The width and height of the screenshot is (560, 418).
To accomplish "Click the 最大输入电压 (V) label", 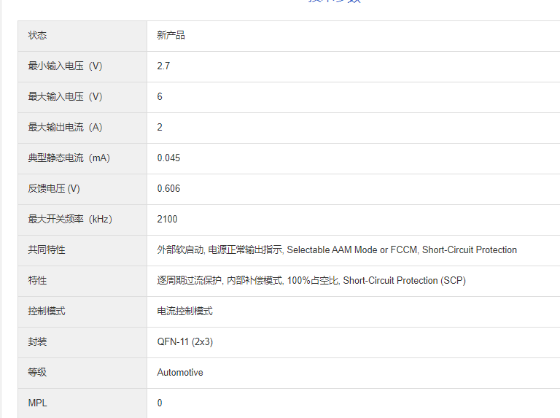I will click(x=65, y=96).
